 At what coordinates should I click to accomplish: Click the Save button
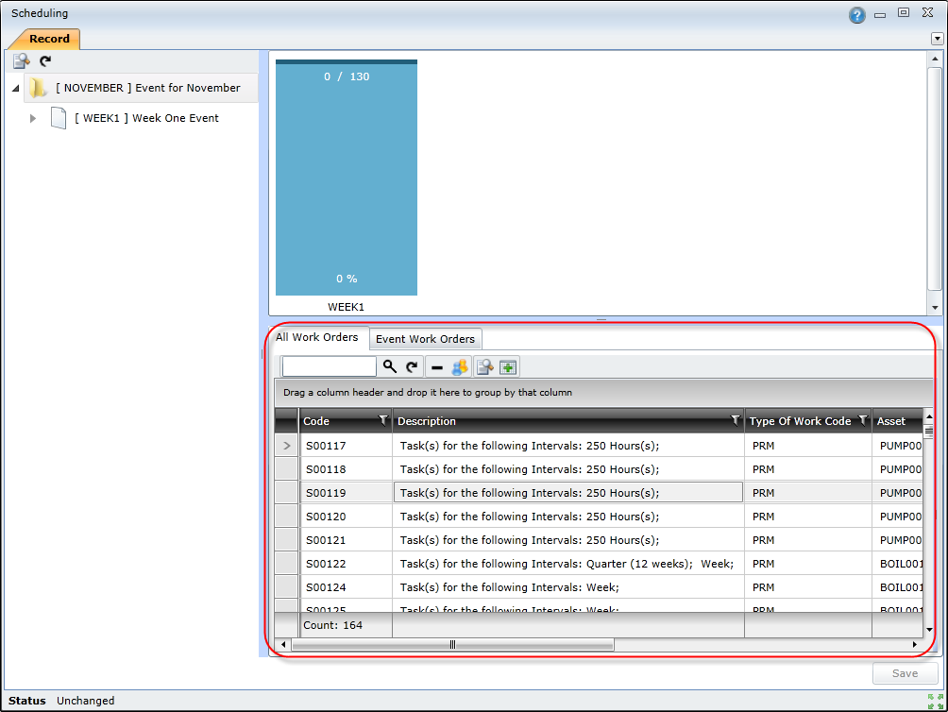coord(905,673)
